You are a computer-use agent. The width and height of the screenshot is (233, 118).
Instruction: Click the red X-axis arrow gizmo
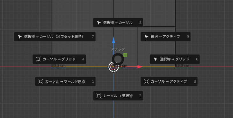140,67
